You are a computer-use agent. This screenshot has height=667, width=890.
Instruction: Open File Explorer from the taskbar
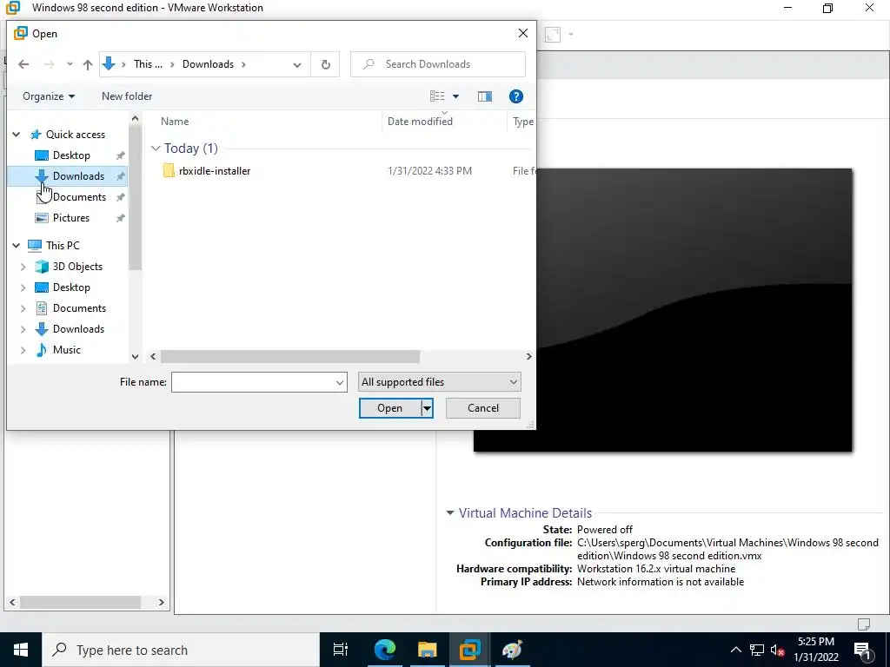pos(427,650)
